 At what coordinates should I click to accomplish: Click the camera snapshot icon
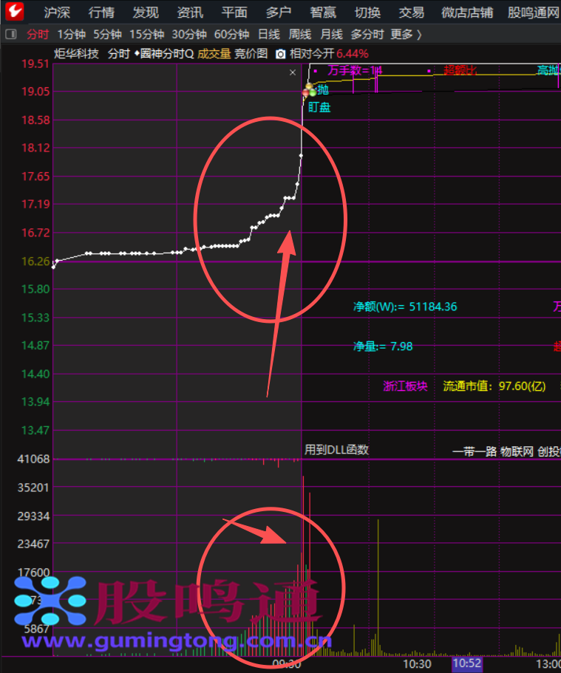[281, 54]
